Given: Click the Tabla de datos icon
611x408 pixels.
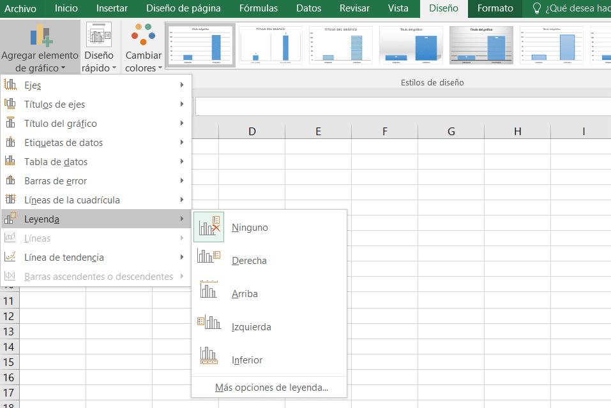Looking at the screenshot, I should tap(10, 161).
